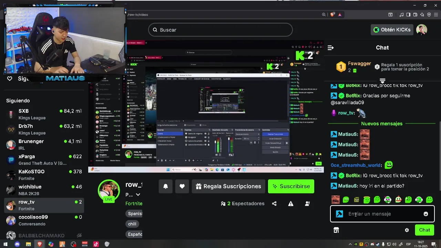Open the Fortnite category link
Viewport: 441px width, 248px height.
click(134, 204)
